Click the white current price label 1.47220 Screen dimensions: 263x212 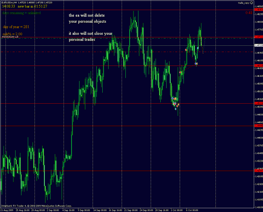[x=259, y=45]
